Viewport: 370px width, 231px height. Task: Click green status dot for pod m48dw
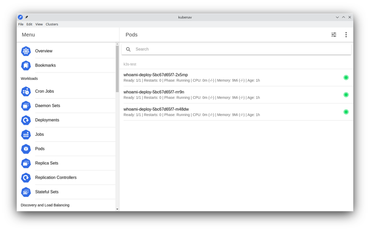point(346,112)
